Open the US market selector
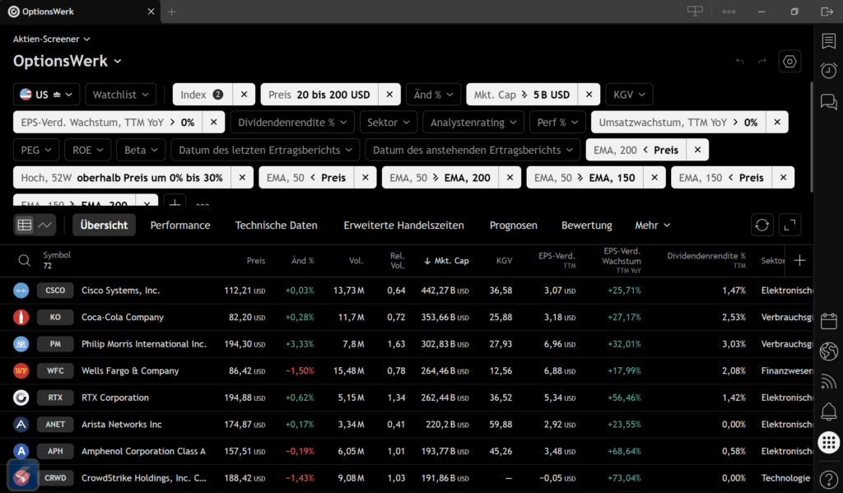 pyautogui.click(x=46, y=95)
